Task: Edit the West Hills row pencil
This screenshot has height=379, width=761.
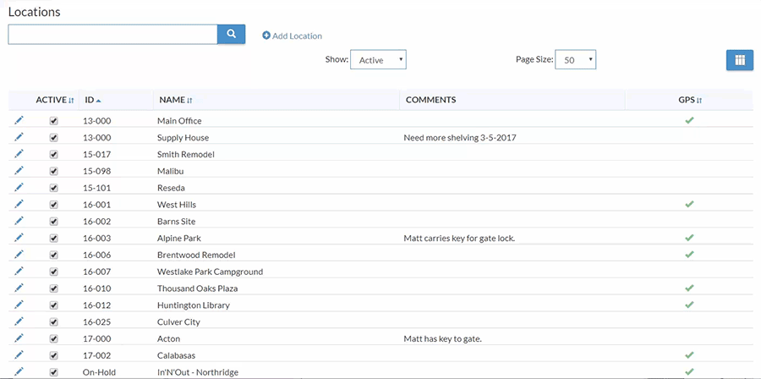Action: click(19, 204)
